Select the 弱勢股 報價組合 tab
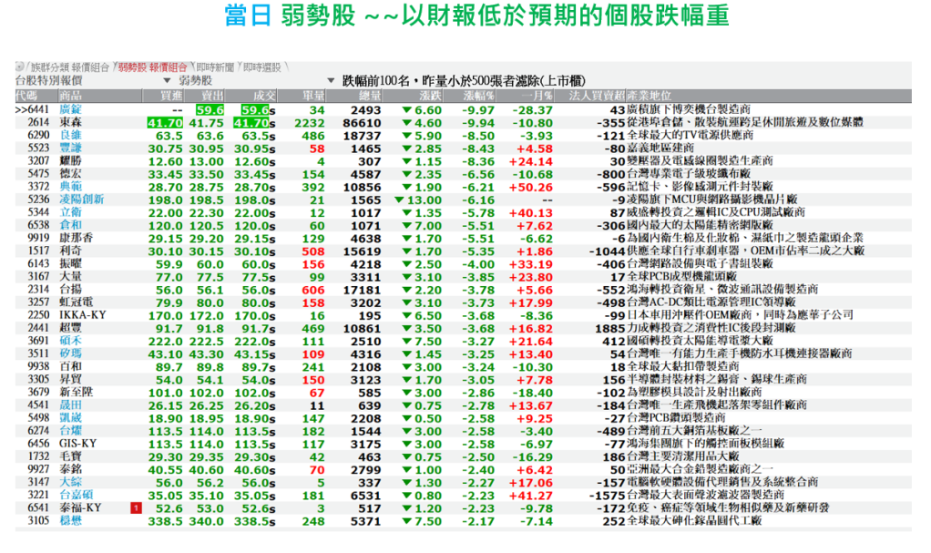This screenshot has width=931, height=553. tap(152, 67)
